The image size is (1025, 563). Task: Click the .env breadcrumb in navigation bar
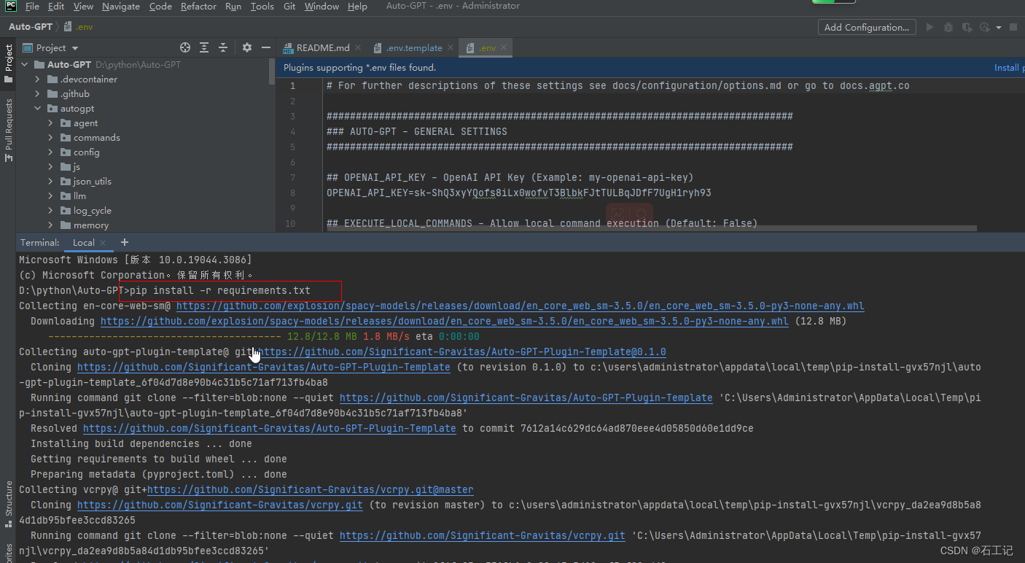click(x=79, y=27)
